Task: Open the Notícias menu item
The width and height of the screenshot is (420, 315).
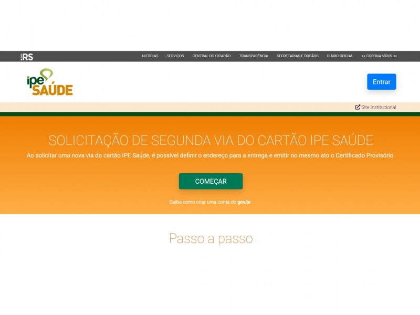Action: 150,56
